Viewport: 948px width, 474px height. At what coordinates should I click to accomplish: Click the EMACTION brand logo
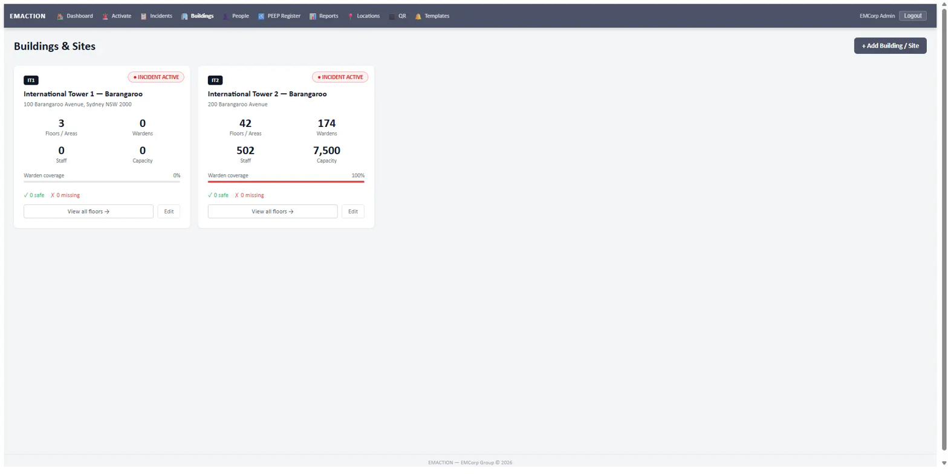28,16
